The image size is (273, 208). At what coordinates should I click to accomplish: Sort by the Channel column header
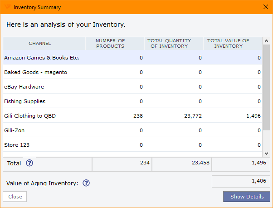[40, 44]
